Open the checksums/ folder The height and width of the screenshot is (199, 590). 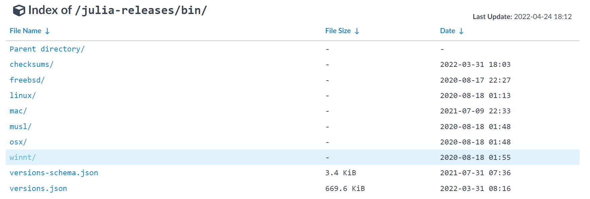tap(32, 65)
